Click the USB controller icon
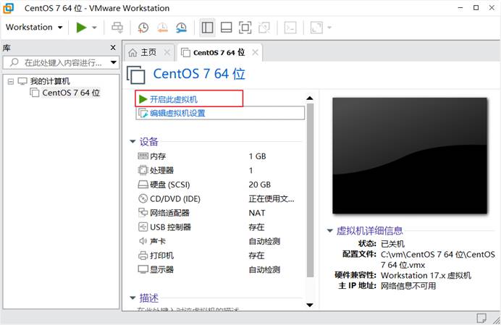501x325 pixels. (143, 227)
